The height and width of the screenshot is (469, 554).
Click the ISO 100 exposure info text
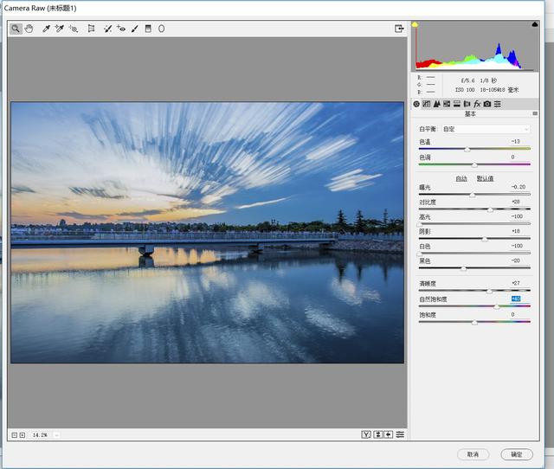465,90
